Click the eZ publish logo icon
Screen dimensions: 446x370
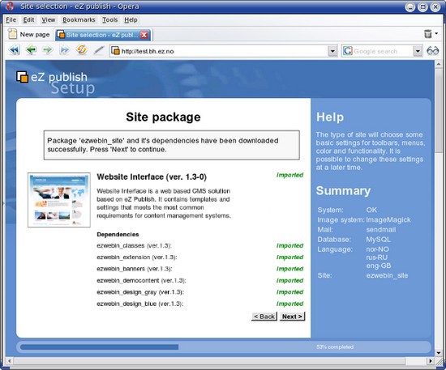tap(22, 77)
